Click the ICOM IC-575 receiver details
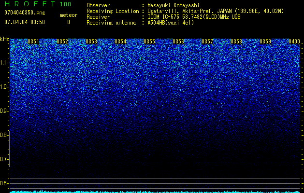304x193 pixels. (194, 17)
